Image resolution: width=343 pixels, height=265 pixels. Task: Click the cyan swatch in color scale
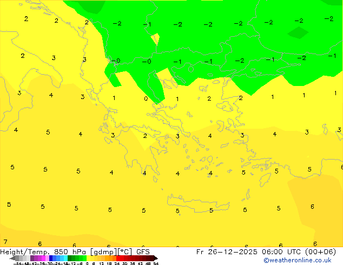click(x=65, y=258)
